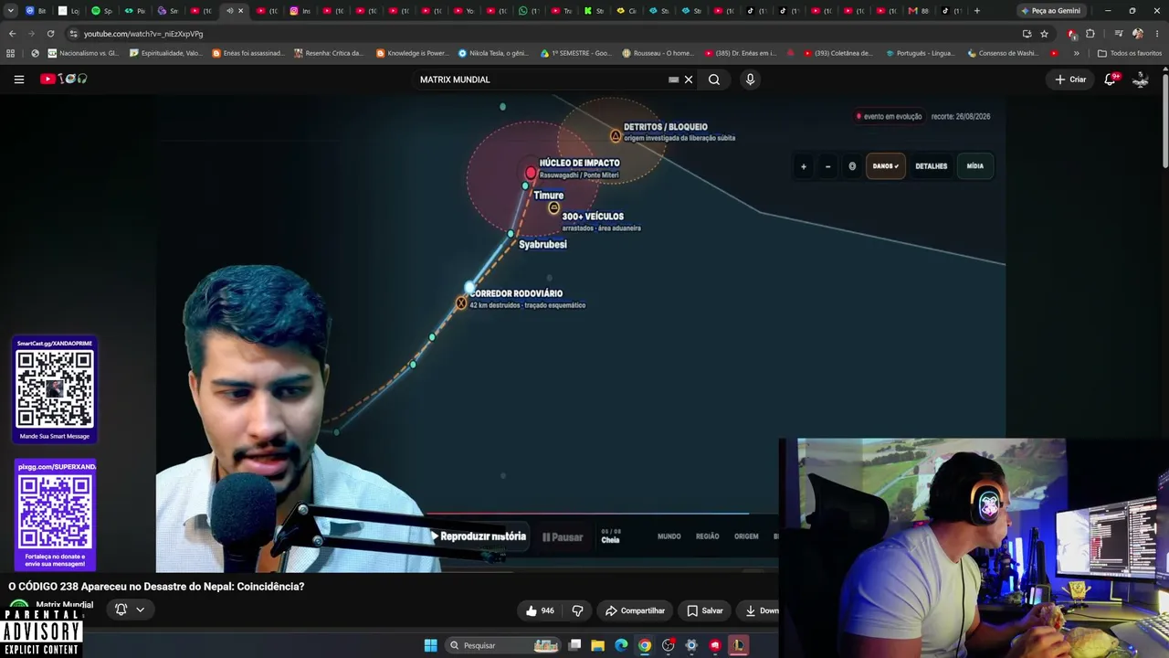Switch to the DETALHES view
Viewport: 1169px width, 658px height.
click(932, 166)
